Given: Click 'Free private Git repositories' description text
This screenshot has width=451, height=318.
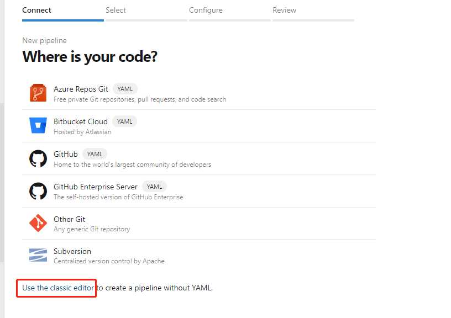Looking at the screenshot, I should click(x=140, y=99).
